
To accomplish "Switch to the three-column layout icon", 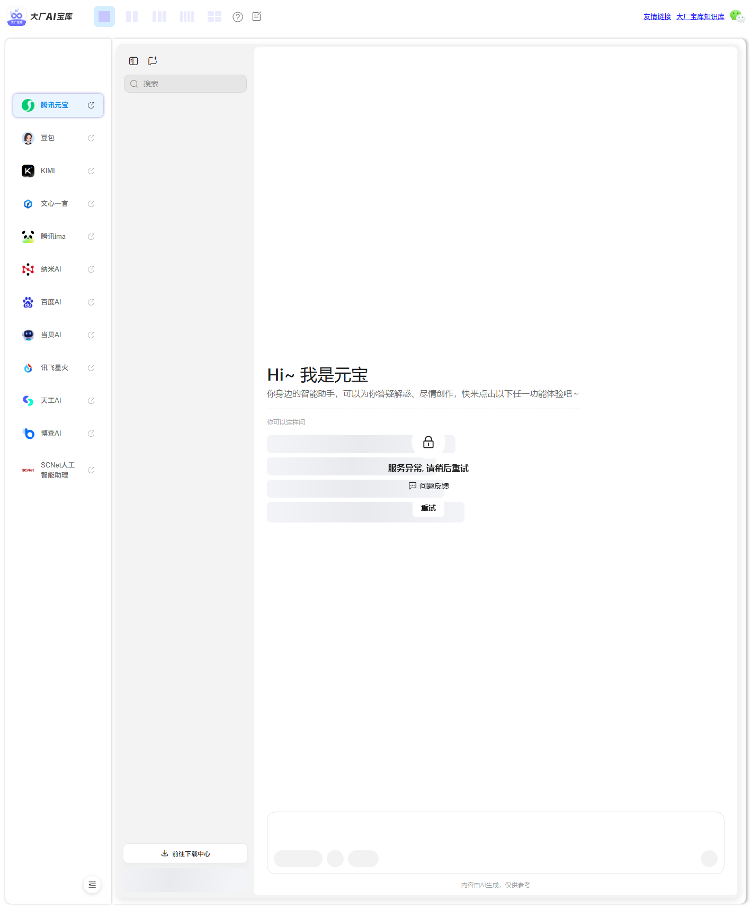I will 159,16.
